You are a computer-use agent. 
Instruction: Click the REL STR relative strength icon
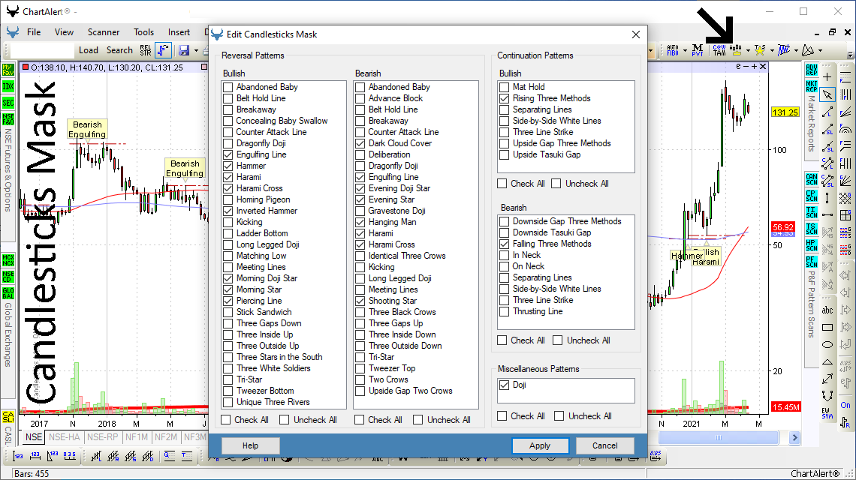coord(145,50)
